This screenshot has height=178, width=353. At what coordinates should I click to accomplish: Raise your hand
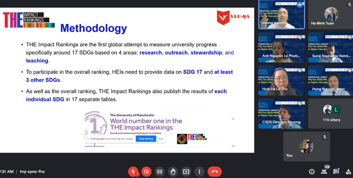(173, 171)
